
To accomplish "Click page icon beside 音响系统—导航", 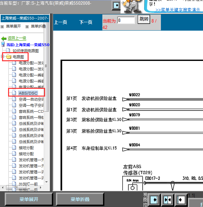I will coord(14,117).
